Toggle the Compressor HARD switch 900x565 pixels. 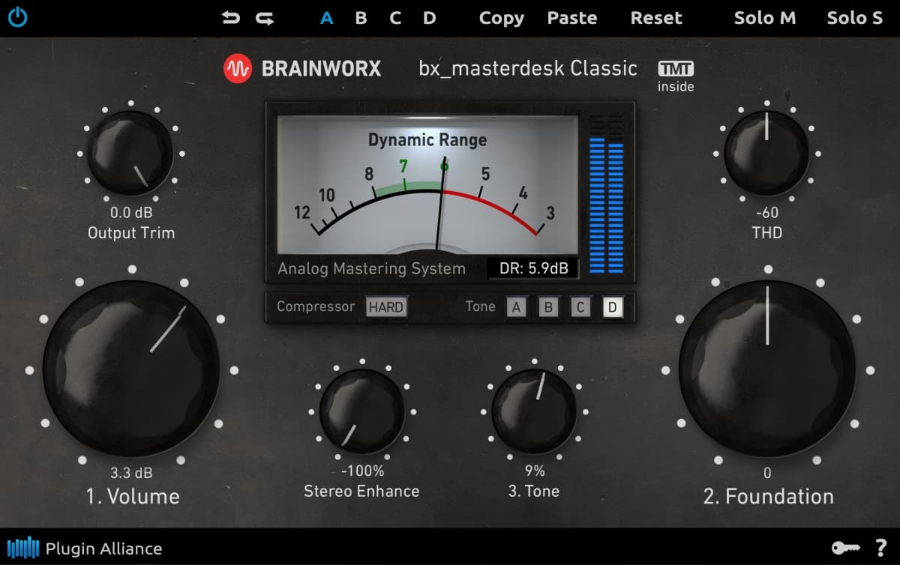pos(385,307)
